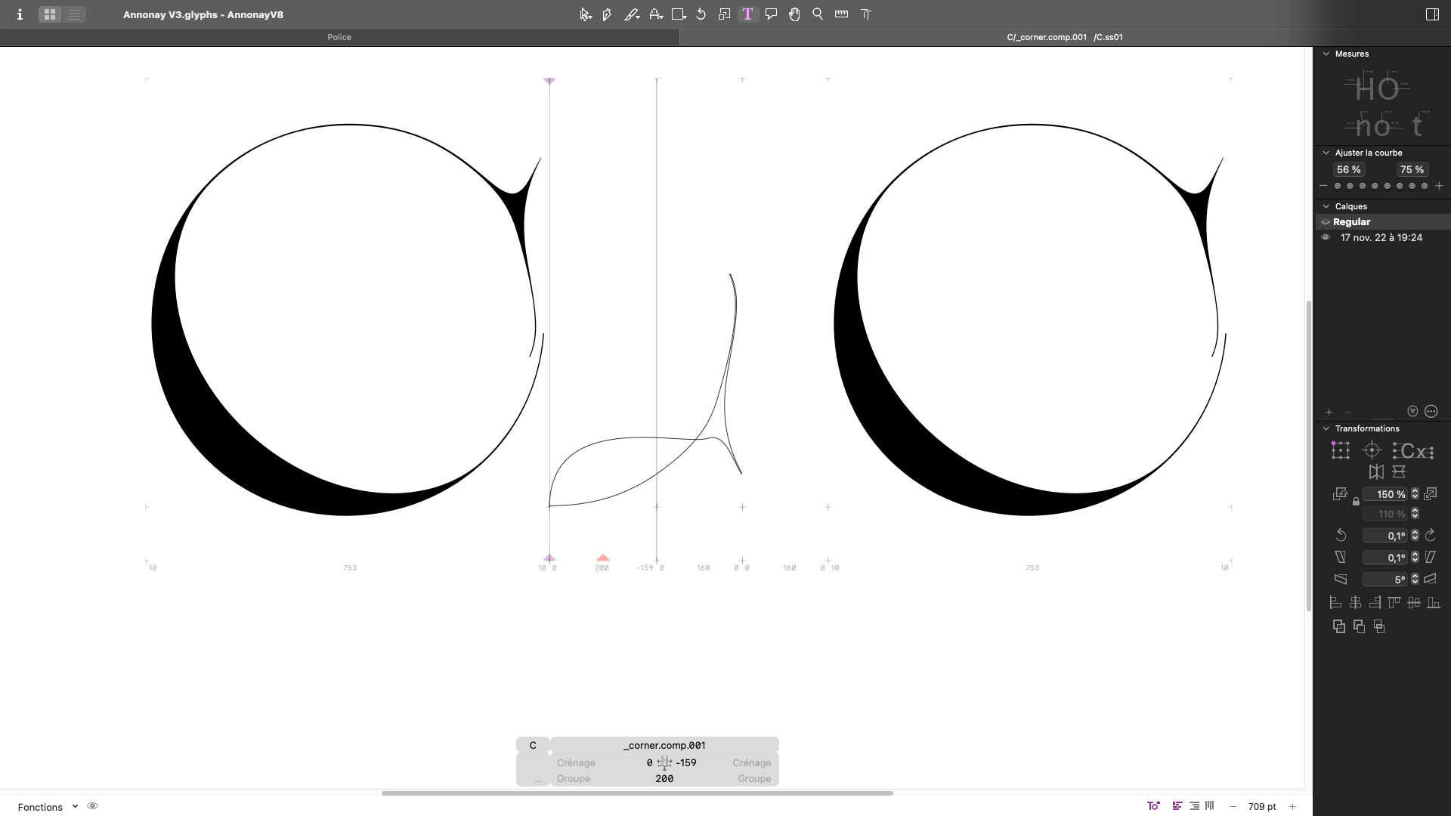The width and height of the screenshot is (1451, 816).
Task: Select the Zoom magnifier tool
Action: point(818,14)
